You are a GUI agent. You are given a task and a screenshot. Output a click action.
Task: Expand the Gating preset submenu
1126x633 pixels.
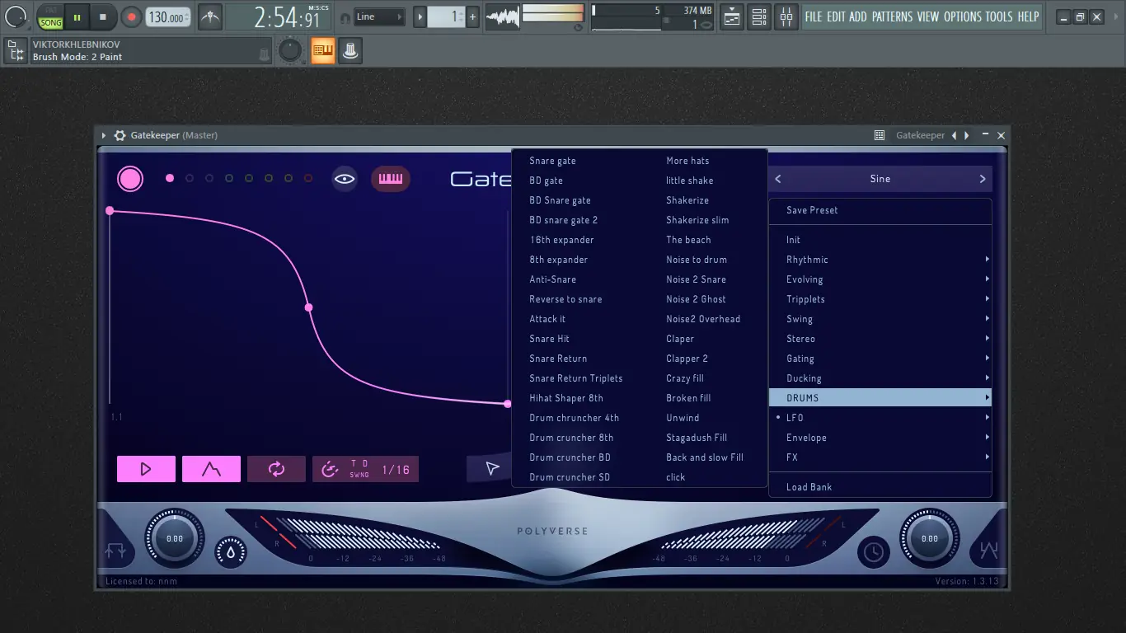tap(880, 359)
